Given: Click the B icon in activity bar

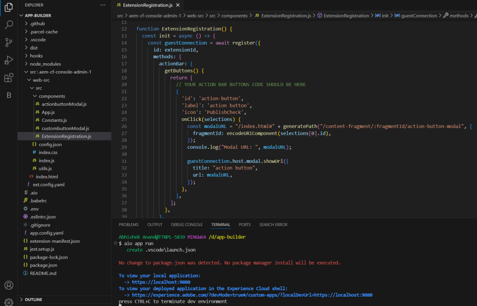Looking at the screenshot, I should [8, 95].
